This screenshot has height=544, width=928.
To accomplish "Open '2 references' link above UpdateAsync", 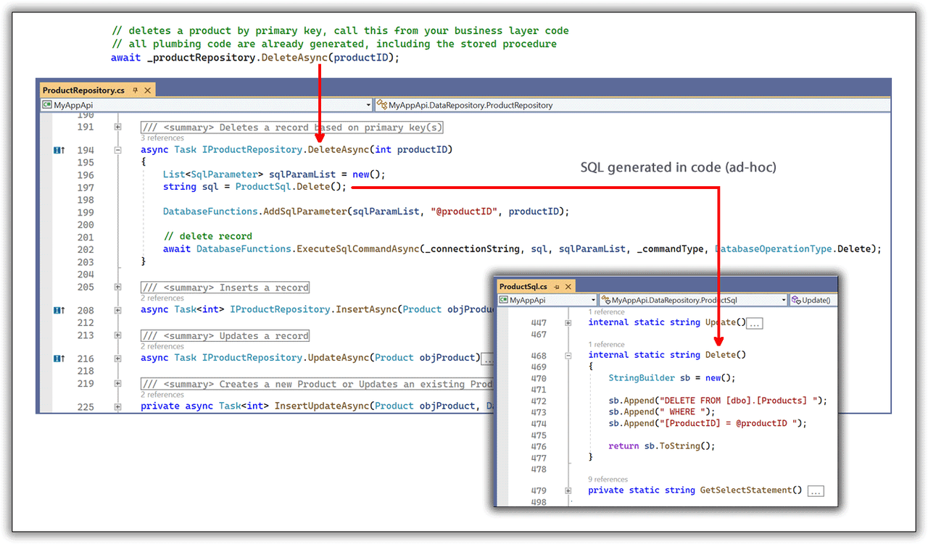I will 162,346.
